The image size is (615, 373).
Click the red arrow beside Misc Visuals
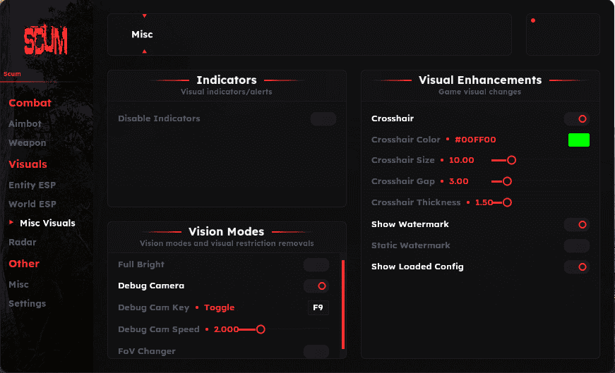point(11,222)
